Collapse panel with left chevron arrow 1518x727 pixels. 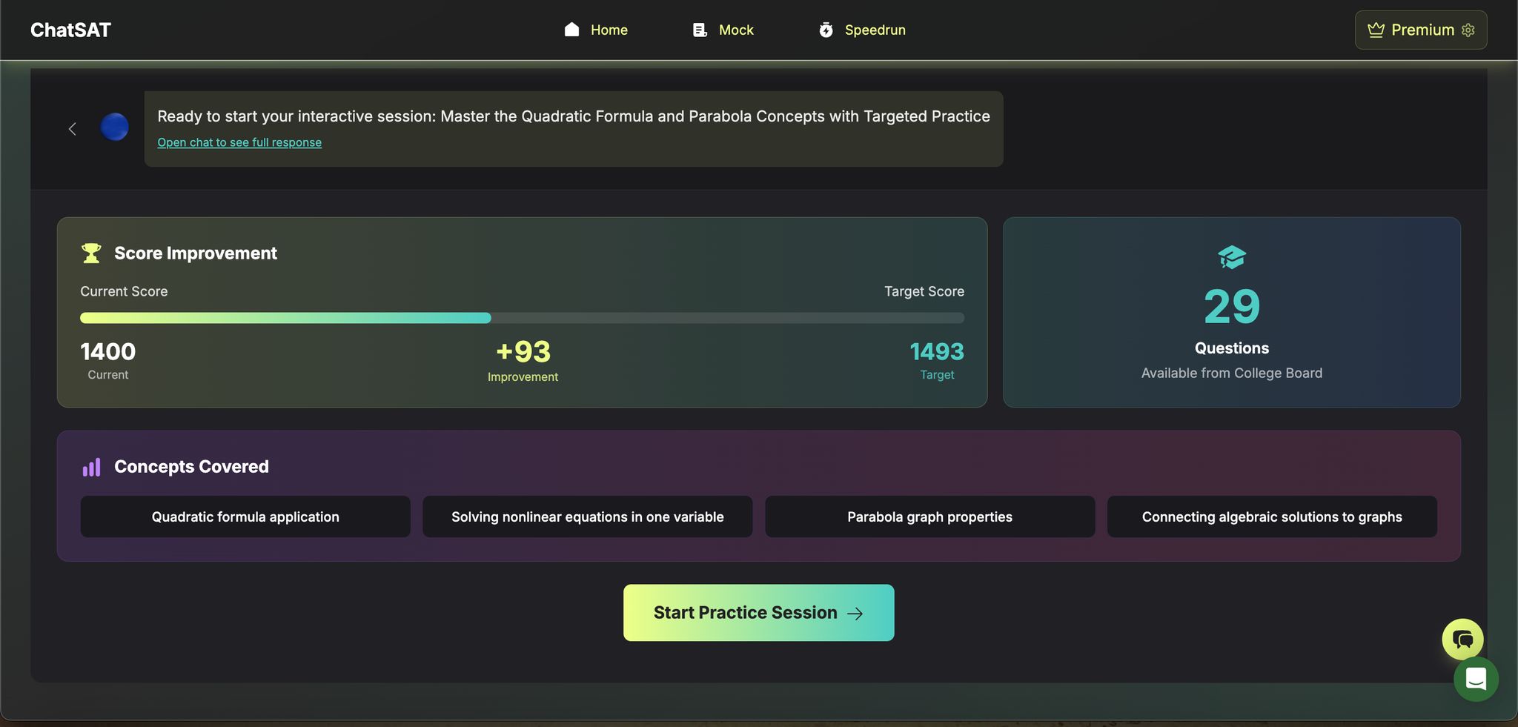pos(73,129)
